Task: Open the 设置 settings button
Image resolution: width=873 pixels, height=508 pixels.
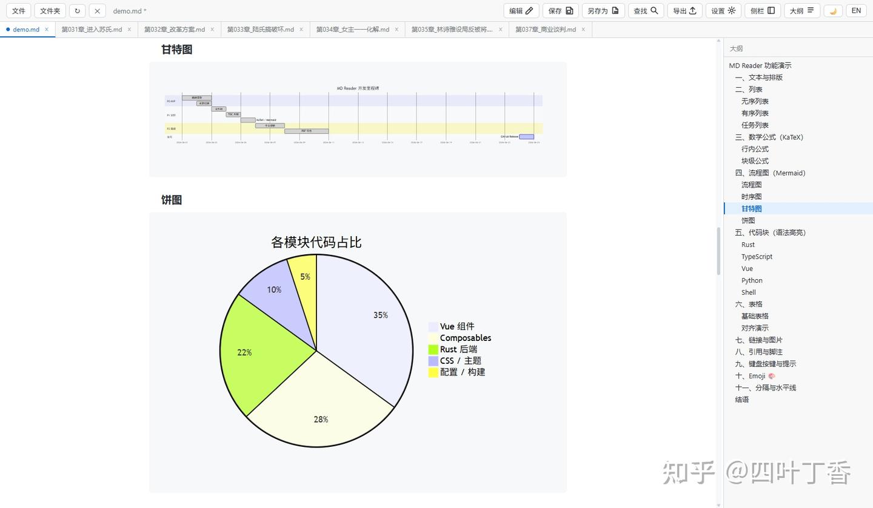Action: coord(723,10)
